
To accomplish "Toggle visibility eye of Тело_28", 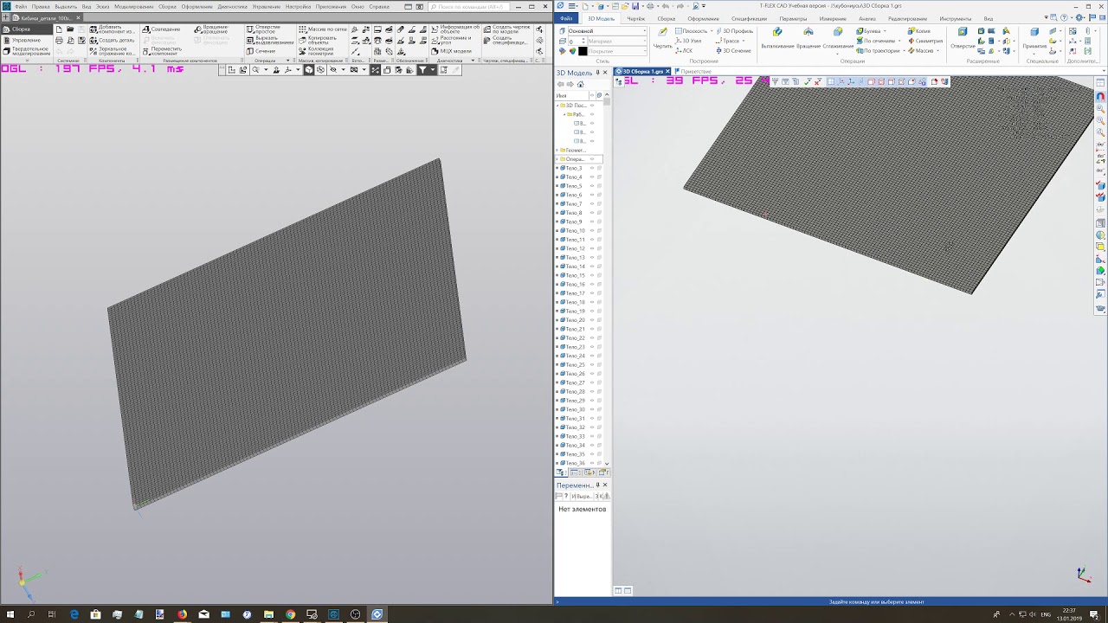I will pos(592,391).
